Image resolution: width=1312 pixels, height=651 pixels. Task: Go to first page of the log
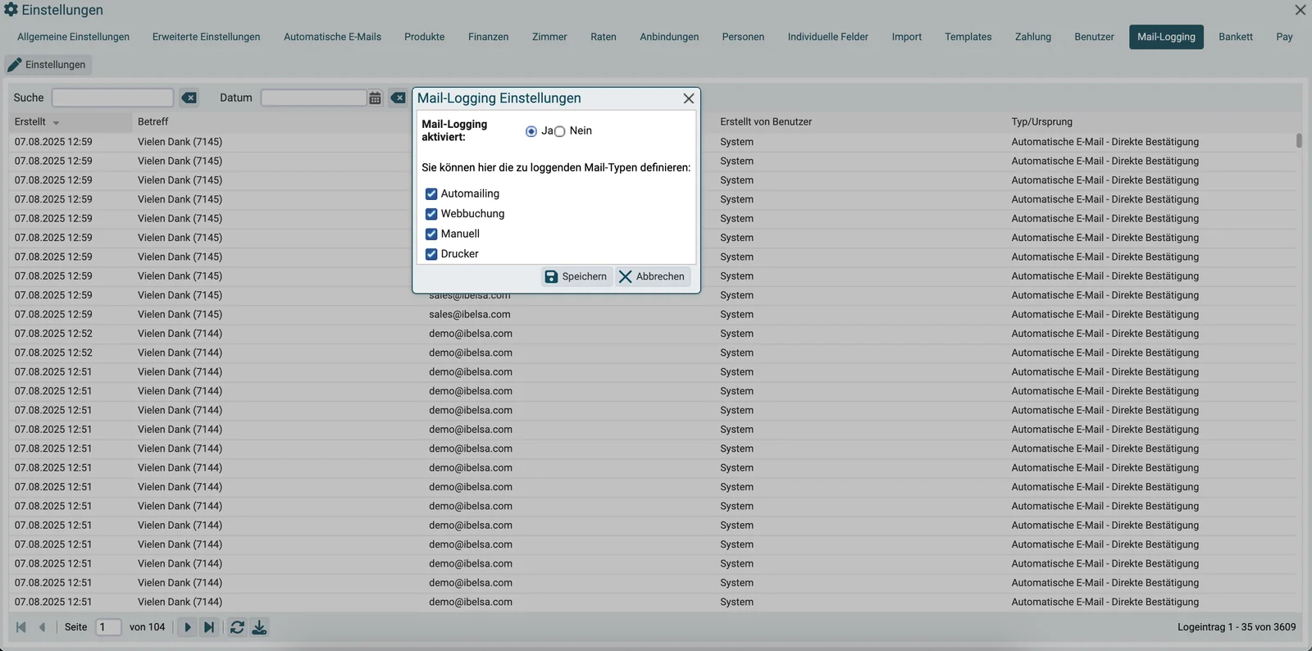21,627
